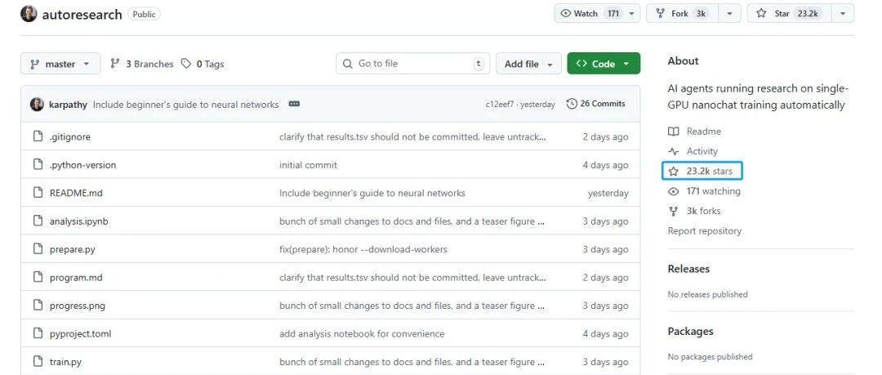The width and height of the screenshot is (882, 375).
Task: View the 3k forks link
Action: (x=703, y=211)
